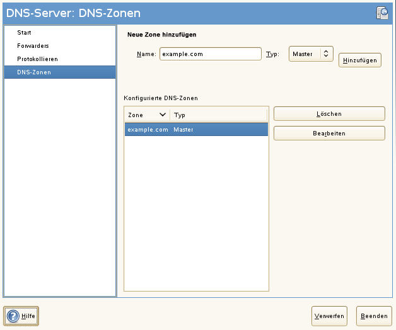Open the Typ dropdown showing Master
Image resolution: width=396 pixels, height=330 pixels.
tap(310, 54)
